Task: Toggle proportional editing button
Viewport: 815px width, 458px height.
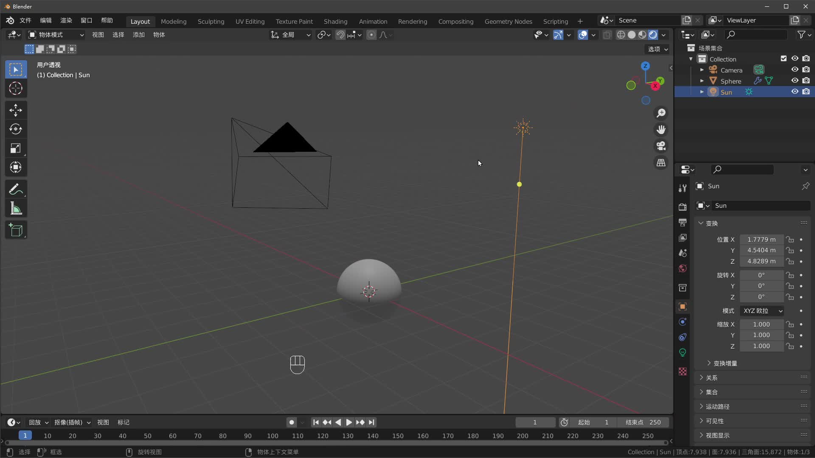Action: point(371,35)
